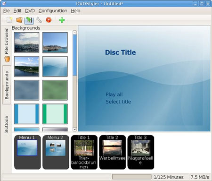Open the Configuration menu

pos(53,11)
